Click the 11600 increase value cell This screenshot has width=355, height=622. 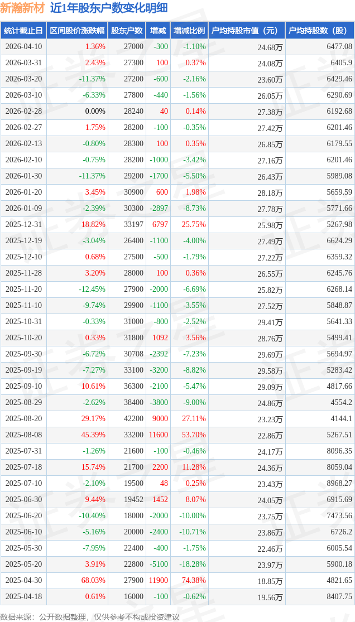[159, 435]
